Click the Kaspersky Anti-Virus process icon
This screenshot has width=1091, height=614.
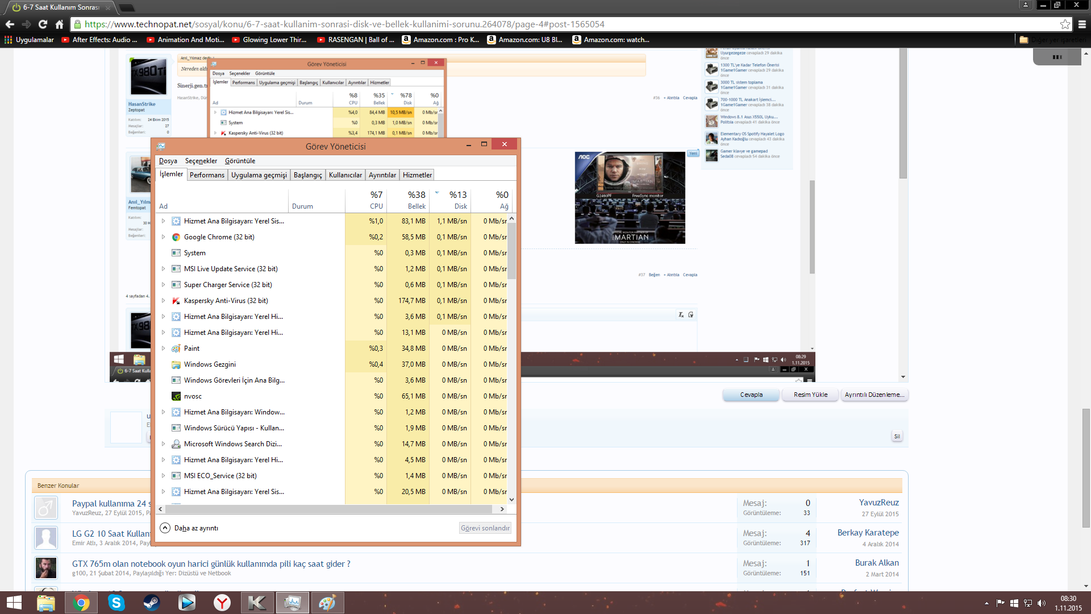point(176,301)
